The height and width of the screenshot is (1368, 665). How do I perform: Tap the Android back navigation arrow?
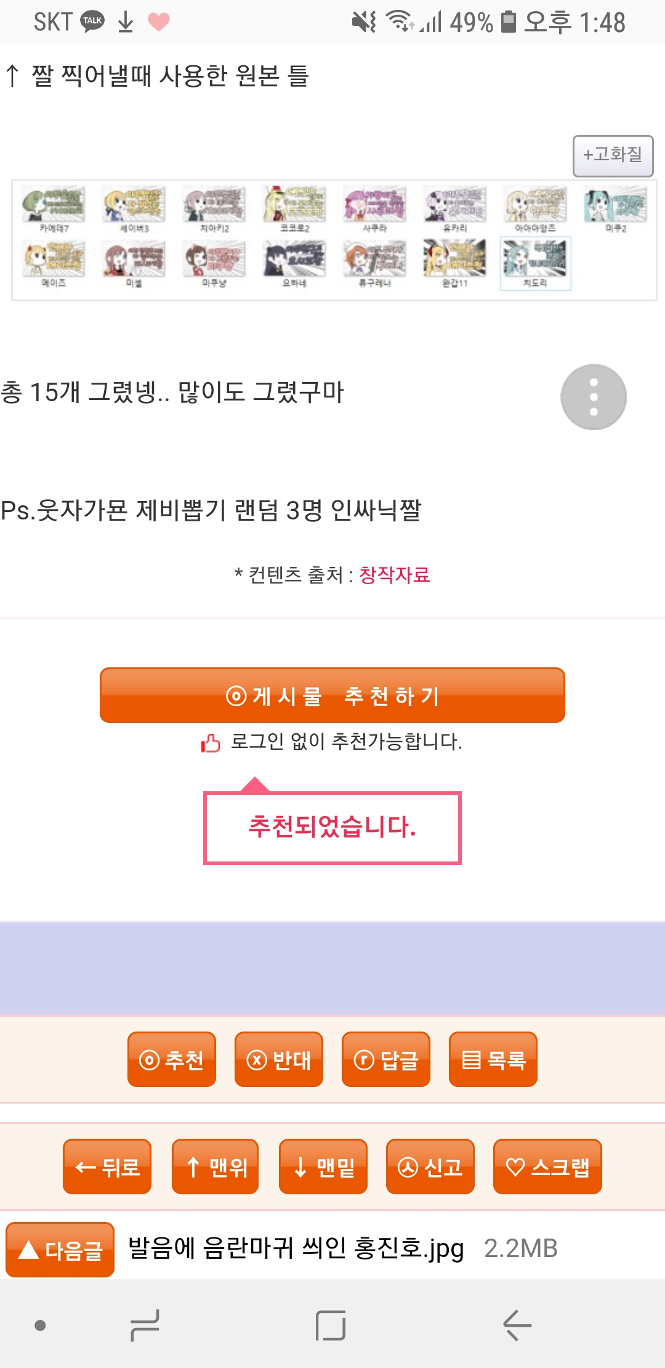[517, 1325]
